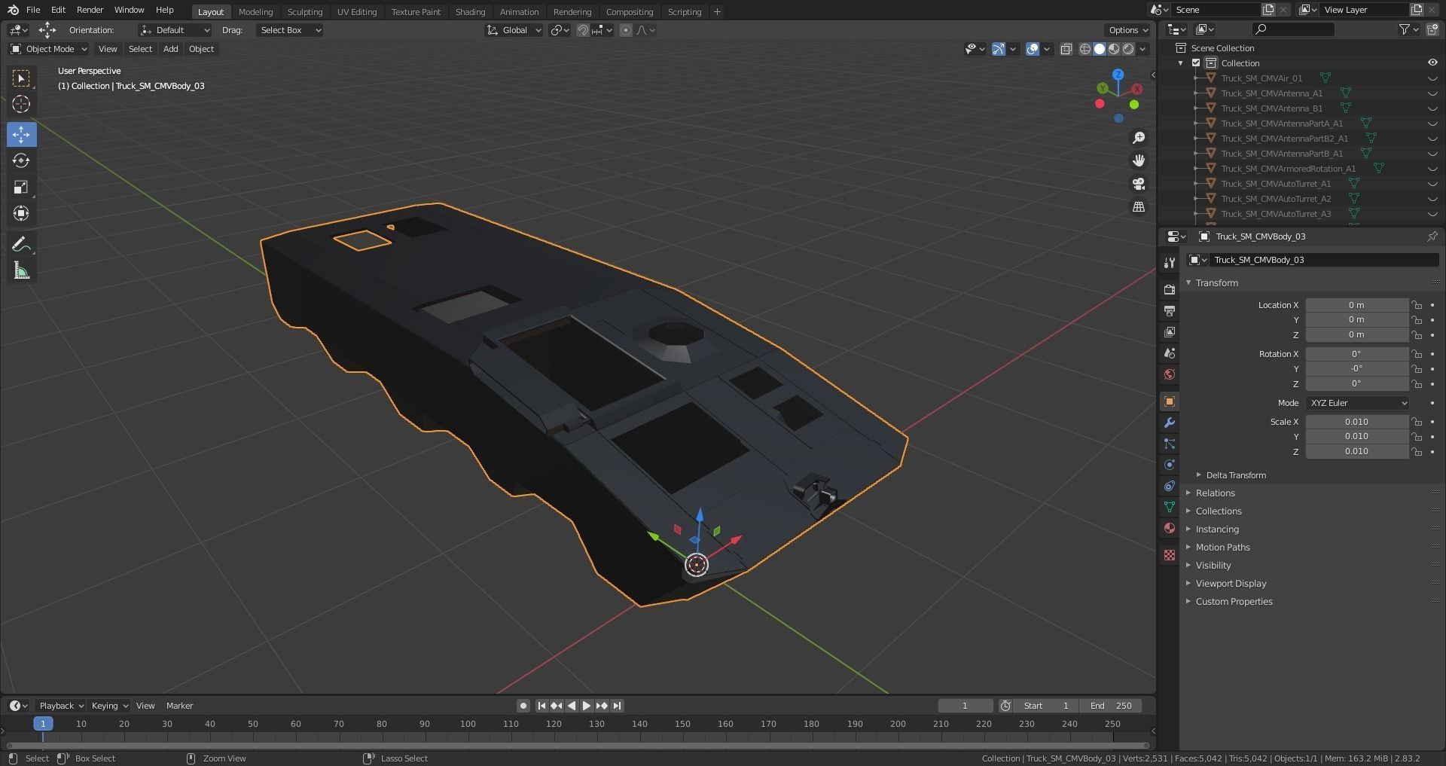Activate the 3D Cursor tool
This screenshot has width=1446, height=766.
tap(21, 104)
